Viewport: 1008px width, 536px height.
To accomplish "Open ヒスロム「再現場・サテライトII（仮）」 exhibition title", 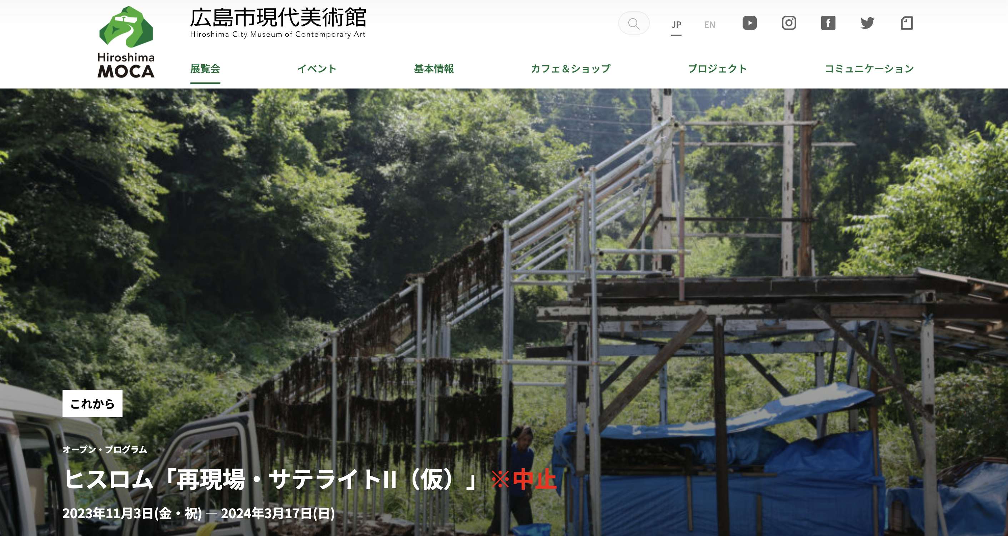I will [x=270, y=479].
